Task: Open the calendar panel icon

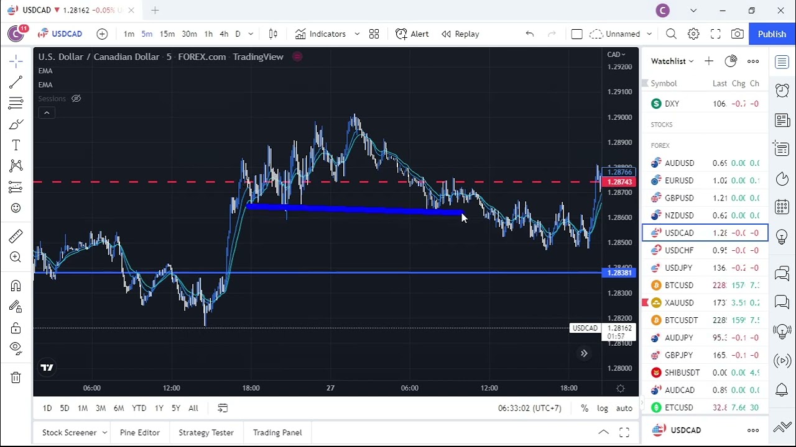Action: tap(782, 207)
